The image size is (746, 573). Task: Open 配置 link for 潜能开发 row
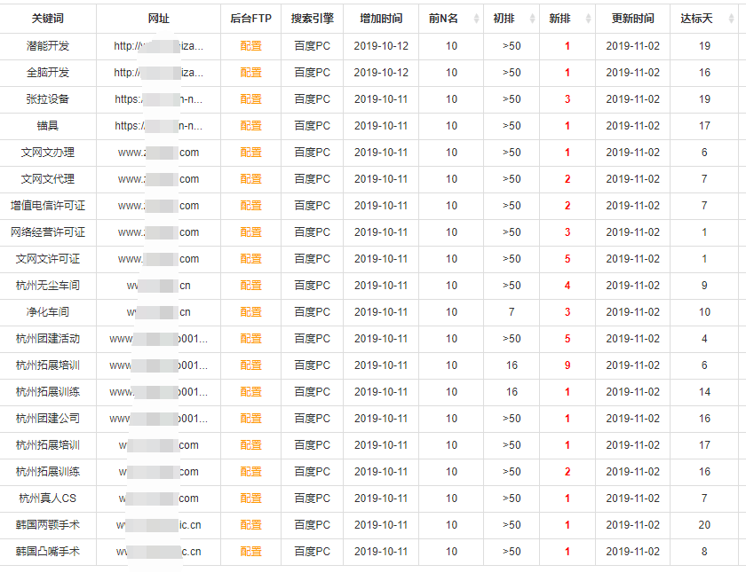coord(250,46)
